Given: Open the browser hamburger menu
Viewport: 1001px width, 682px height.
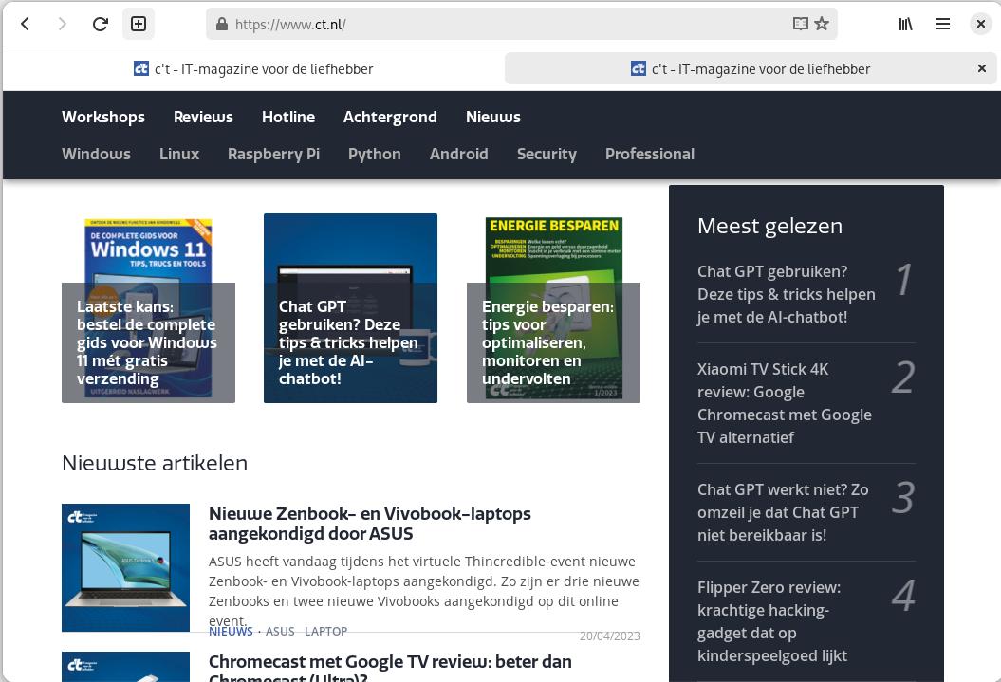Looking at the screenshot, I should tap(943, 25).
